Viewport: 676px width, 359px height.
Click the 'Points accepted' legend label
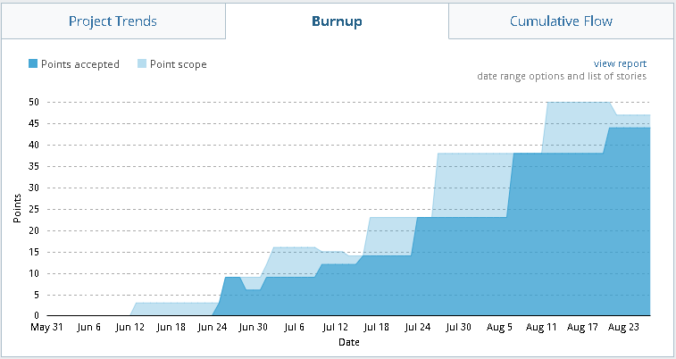80,64
